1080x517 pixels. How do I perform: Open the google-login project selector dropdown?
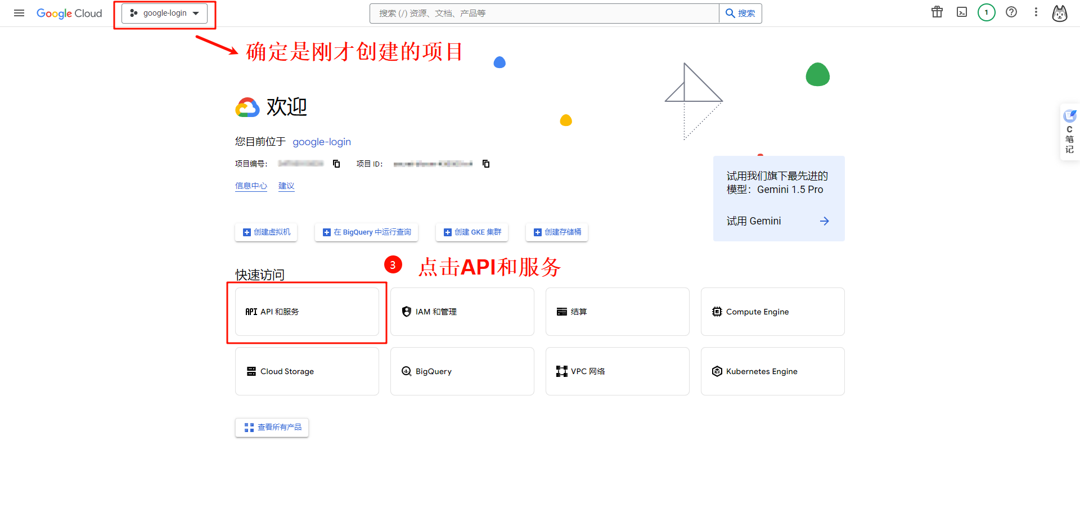coord(164,14)
